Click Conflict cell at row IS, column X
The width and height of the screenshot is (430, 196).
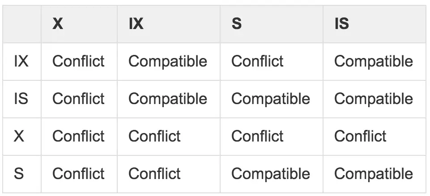point(78,99)
